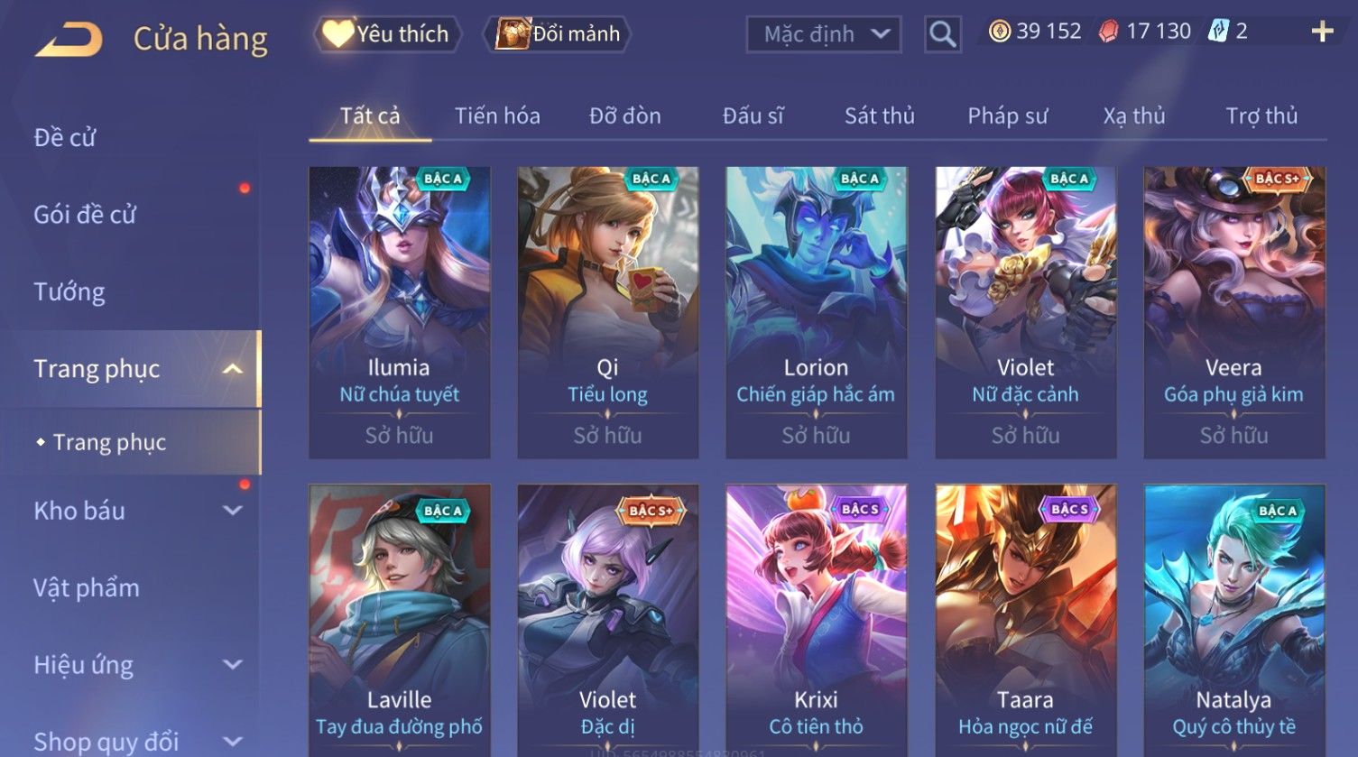Switch to the Tiến hóa tab

tap(497, 115)
